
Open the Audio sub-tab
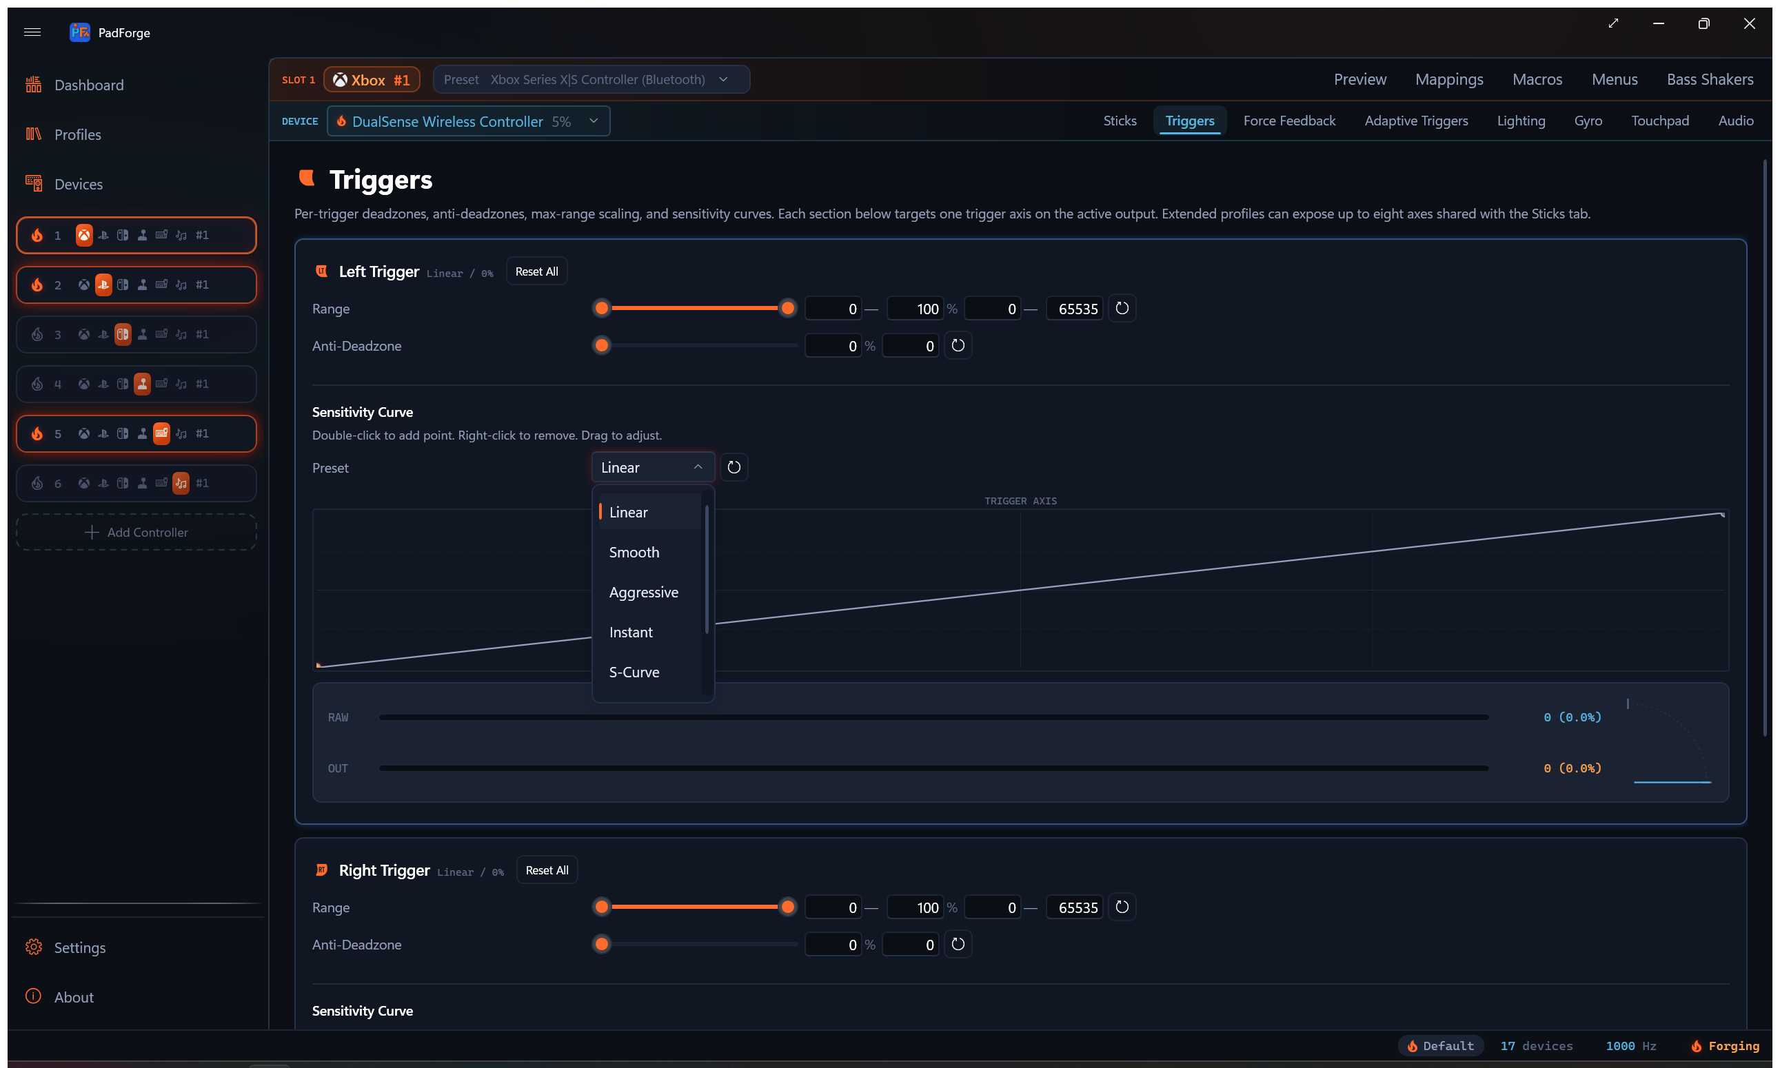point(1736,121)
